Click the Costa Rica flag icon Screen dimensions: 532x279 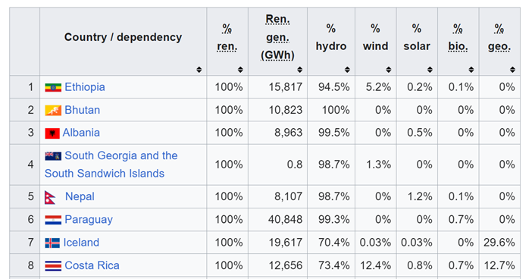53,266
